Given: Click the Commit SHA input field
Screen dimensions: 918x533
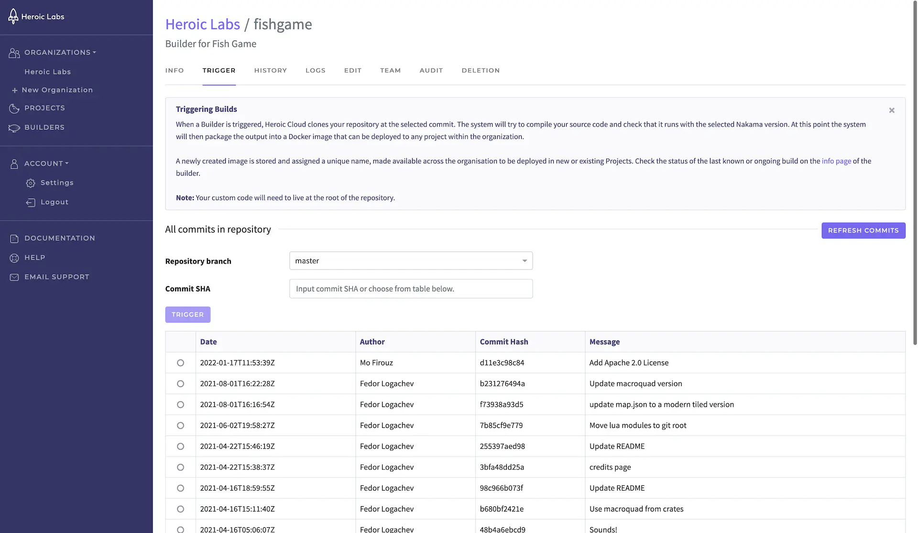Looking at the screenshot, I should click(x=411, y=288).
